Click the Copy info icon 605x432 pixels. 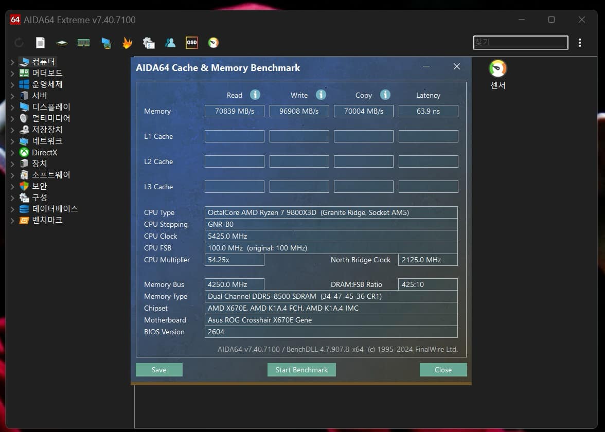pos(385,95)
